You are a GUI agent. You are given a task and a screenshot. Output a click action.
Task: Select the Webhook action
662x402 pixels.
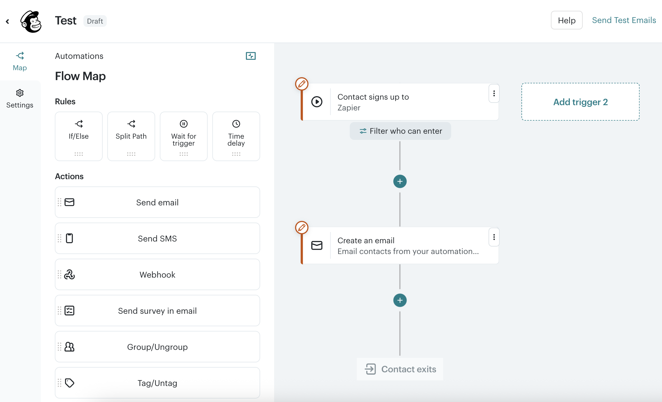[157, 274]
